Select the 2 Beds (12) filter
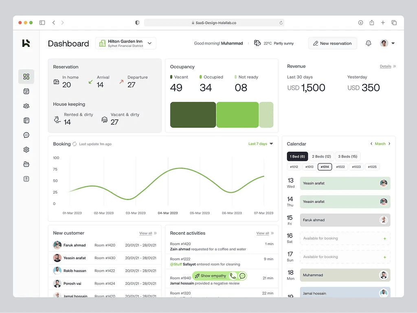Viewport: 417px width, 313px height. [x=321, y=156]
